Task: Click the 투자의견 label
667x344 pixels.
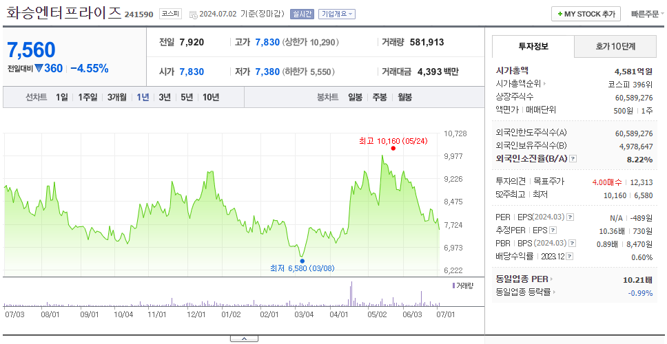Action: 511,182
